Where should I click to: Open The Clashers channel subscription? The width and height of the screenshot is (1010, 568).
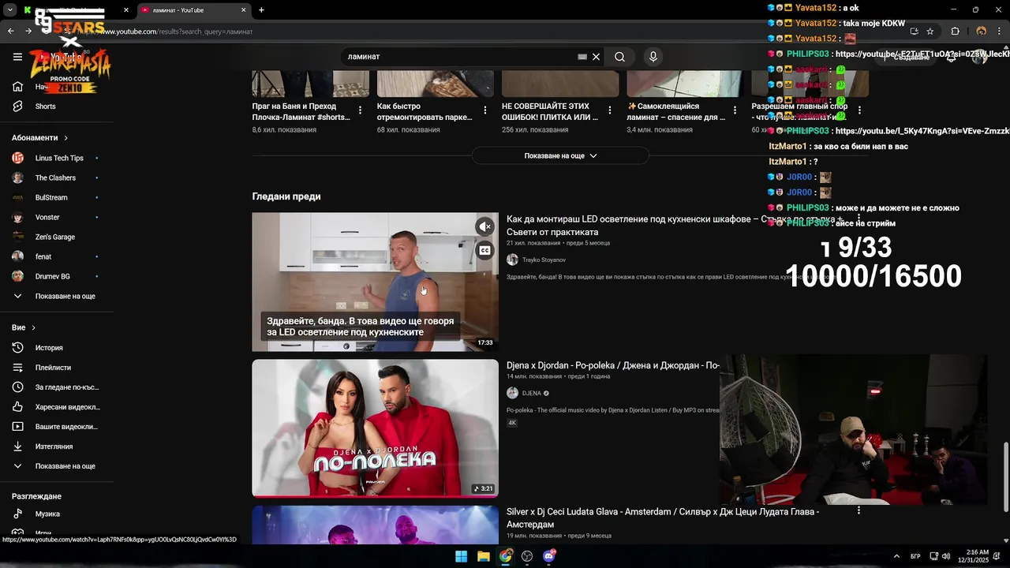tap(57, 177)
